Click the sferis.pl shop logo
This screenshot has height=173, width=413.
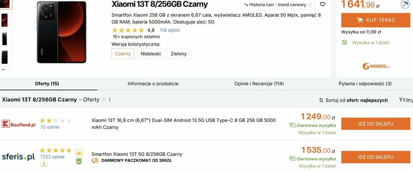pyautogui.click(x=19, y=157)
